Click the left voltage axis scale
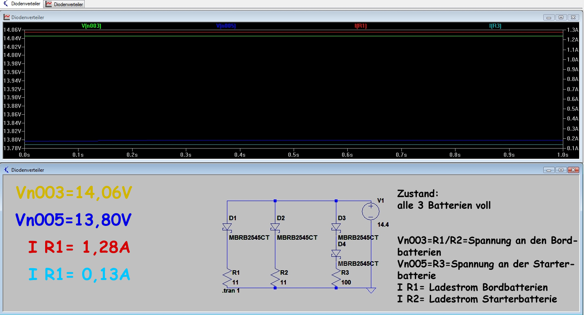The image size is (584, 315). coord(12,90)
